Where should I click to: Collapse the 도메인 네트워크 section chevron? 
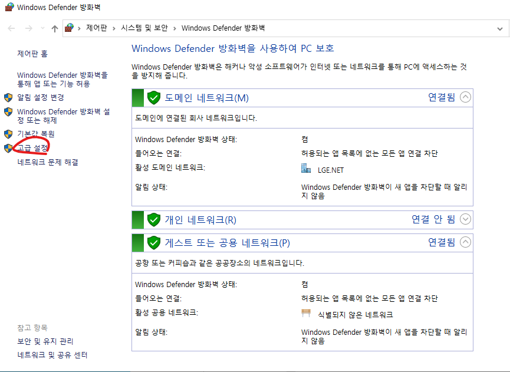tap(465, 97)
